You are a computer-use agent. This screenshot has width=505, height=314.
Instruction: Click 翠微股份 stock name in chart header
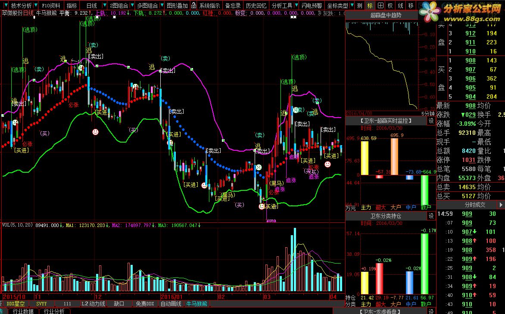point(12,13)
